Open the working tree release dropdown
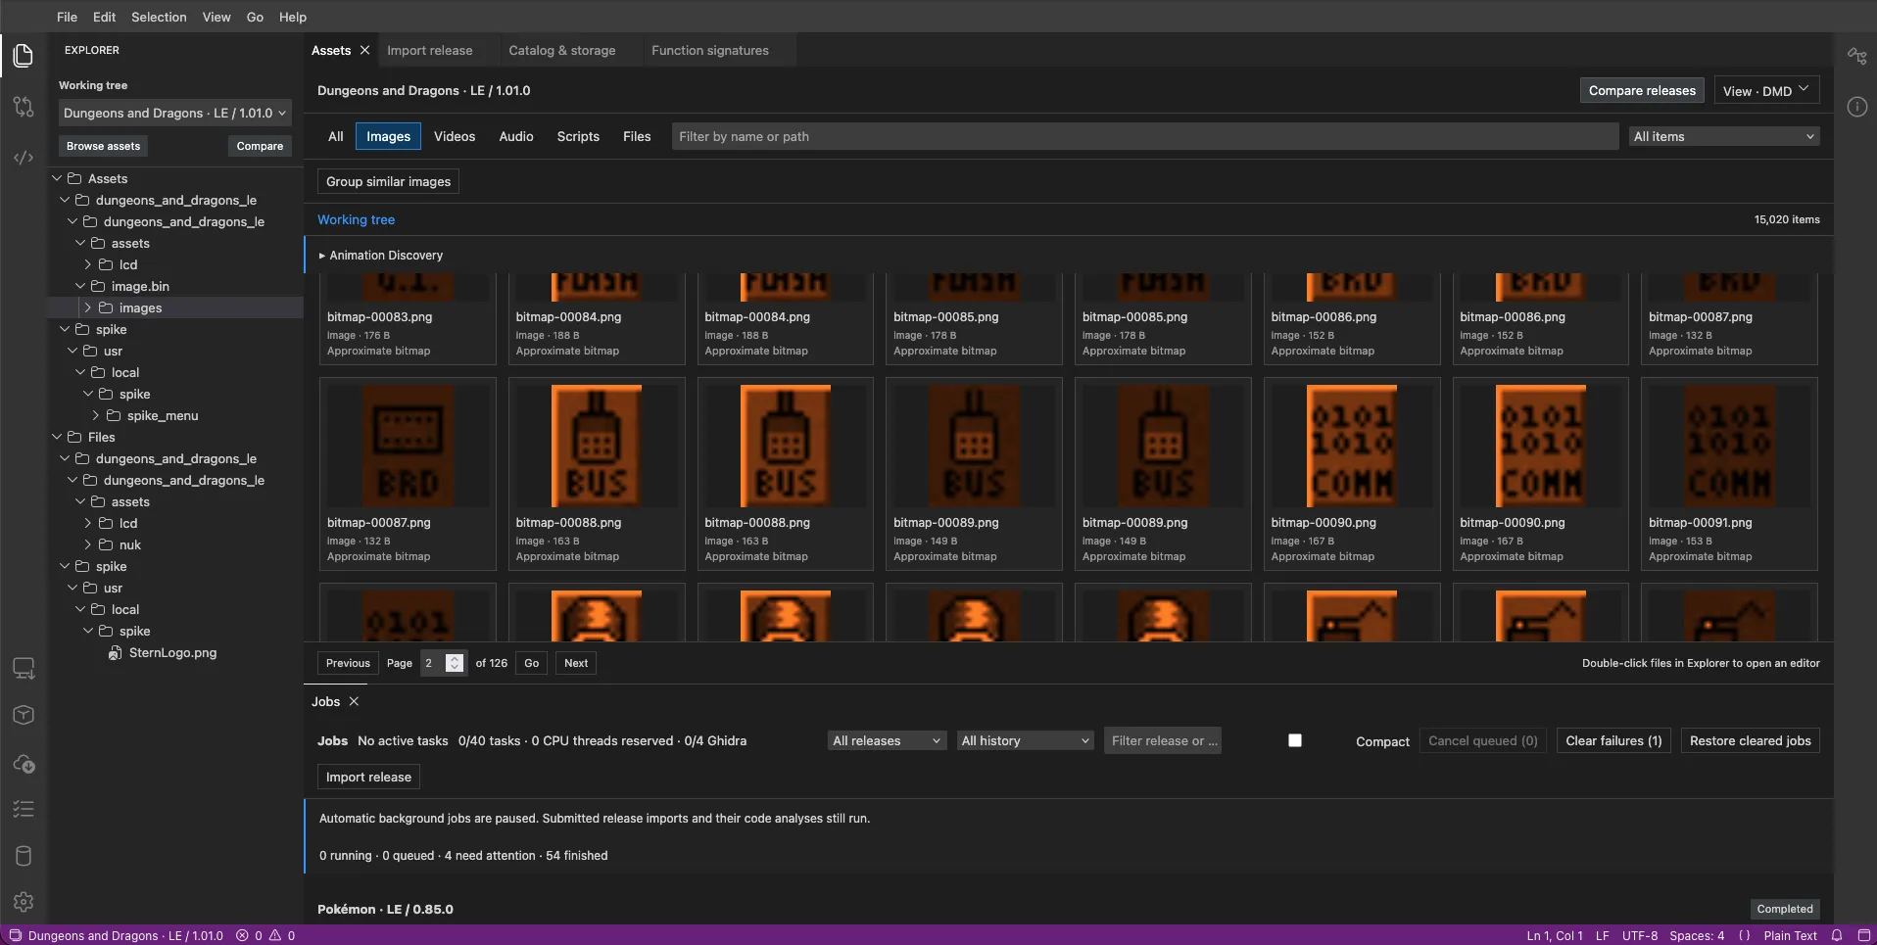Screen dimensions: 1877x945 (174, 113)
